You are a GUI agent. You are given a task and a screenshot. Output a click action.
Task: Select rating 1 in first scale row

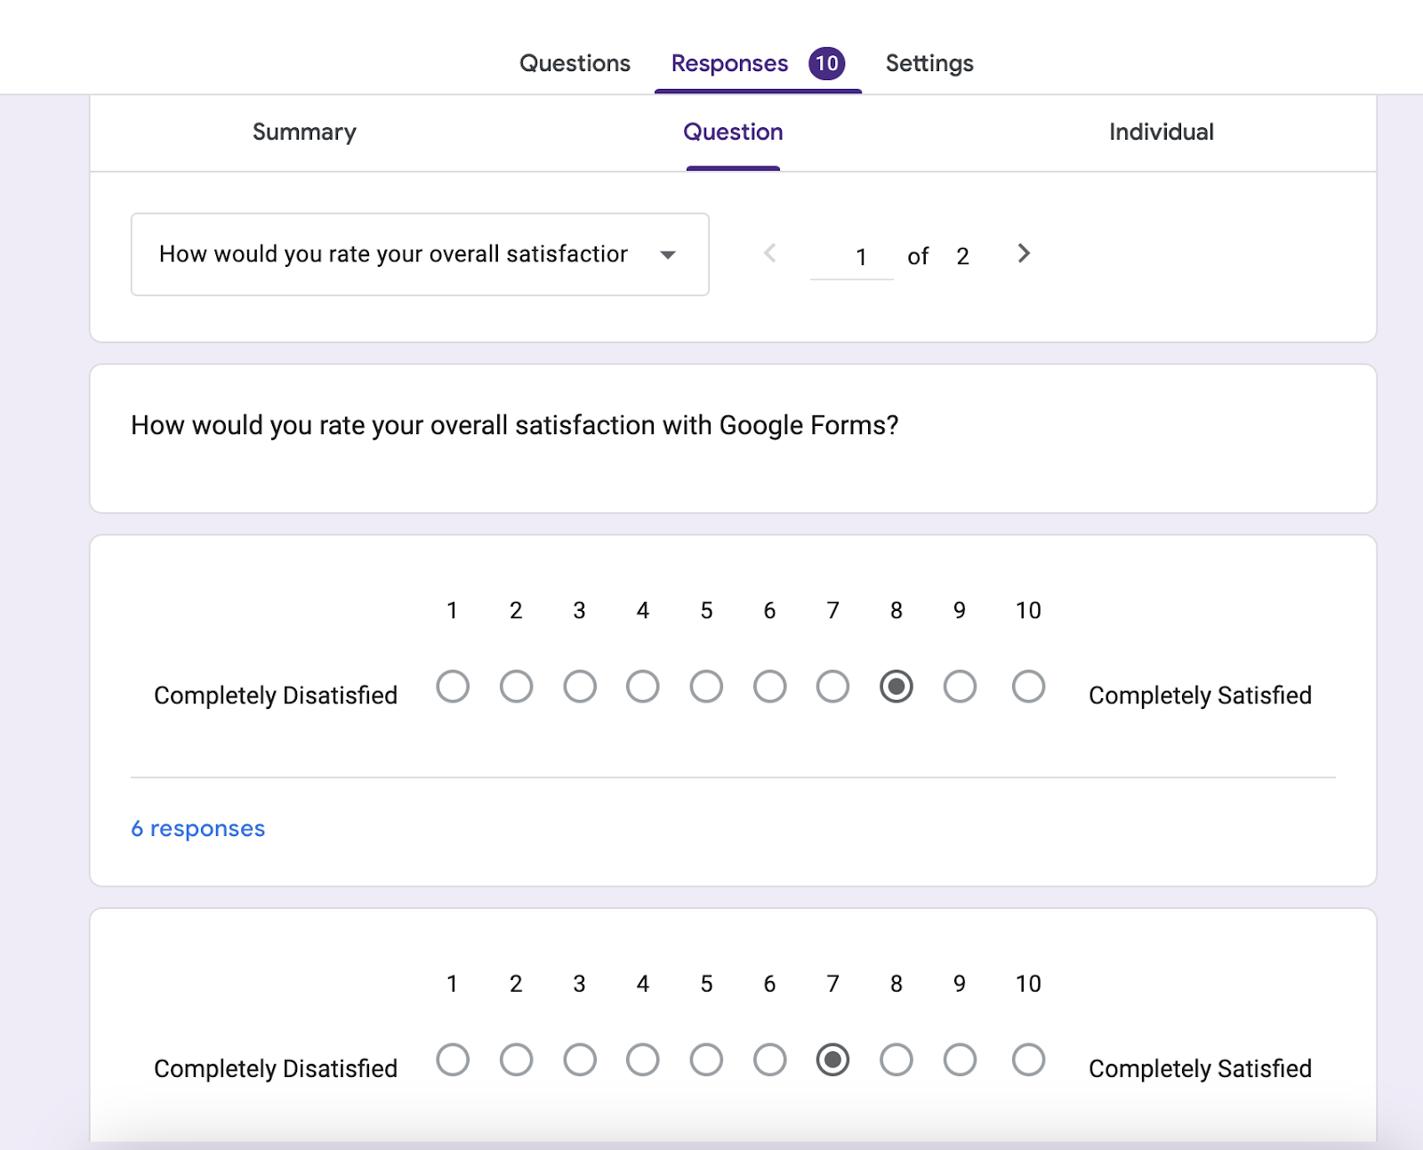click(453, 687)
